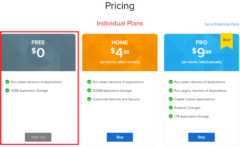This screenshot has width=240, height=147.
Task: Open the Go to Enterprise Plans link
Action: (222, 24)
